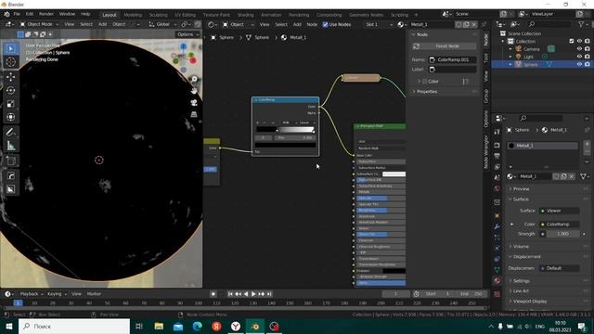Expand the Camera item in outliner
The image size is (594, 334).
pyautogui.click(x=510, y=49)
